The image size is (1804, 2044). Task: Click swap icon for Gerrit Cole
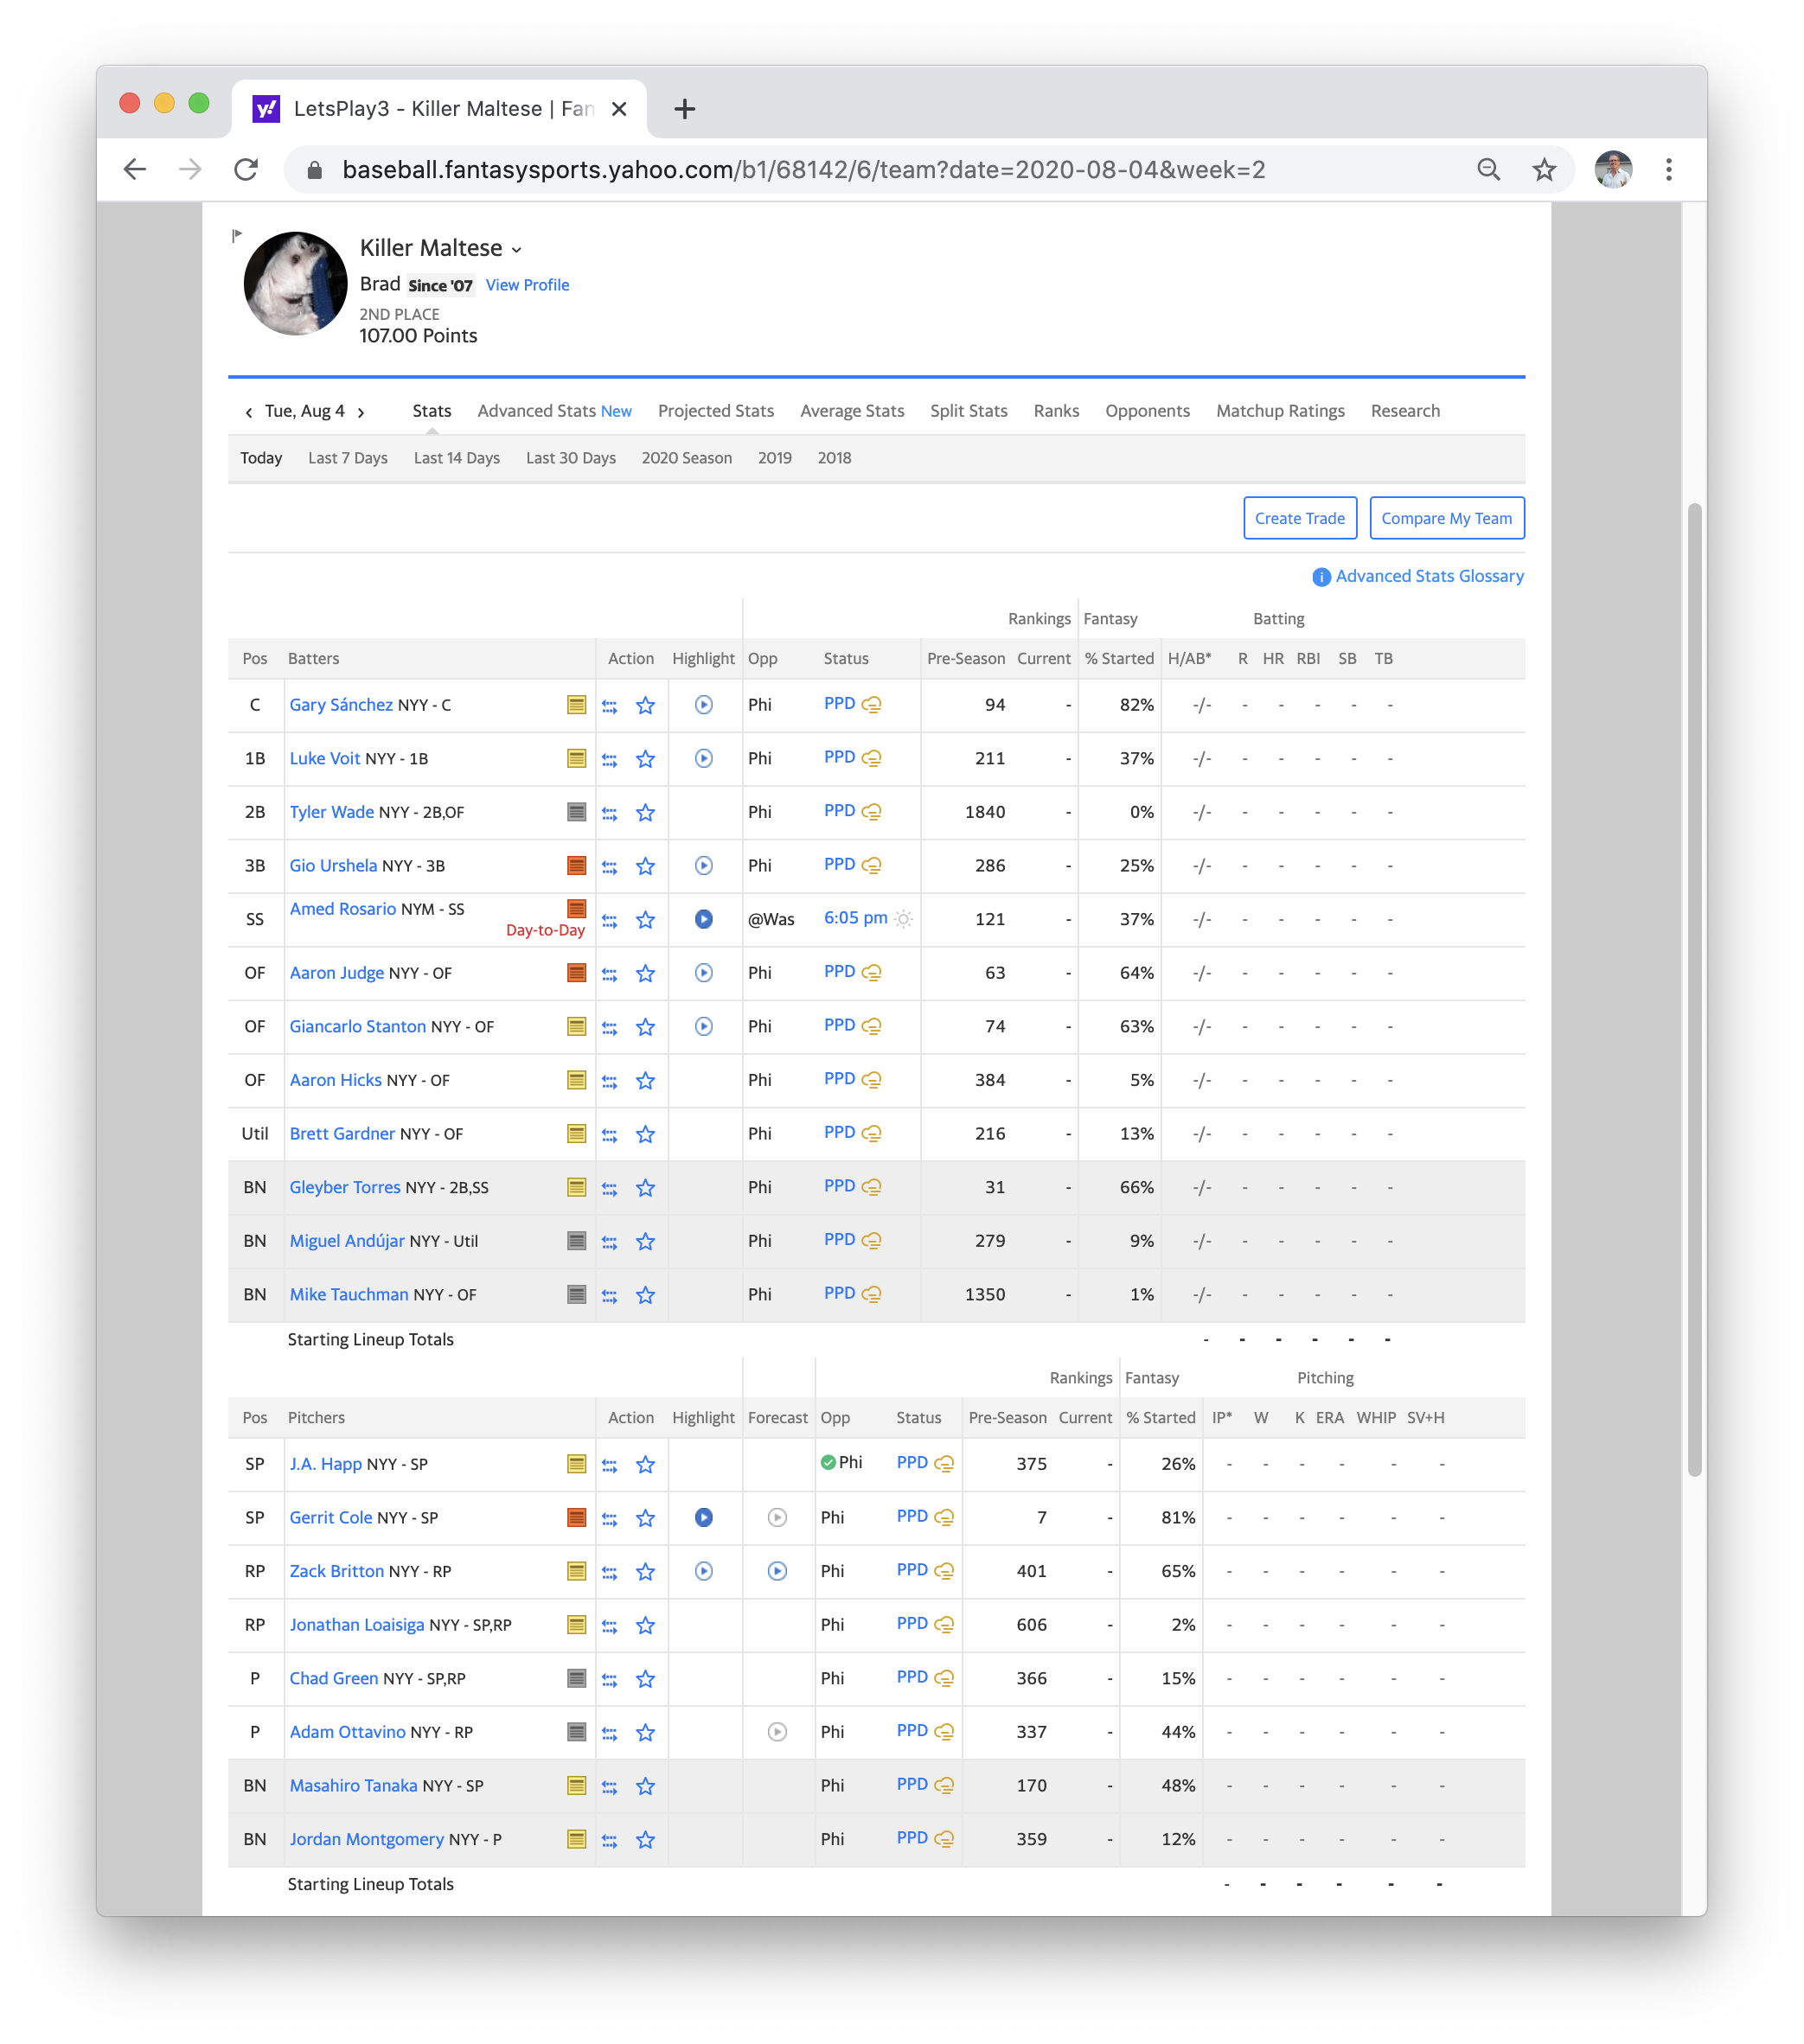610,1518
